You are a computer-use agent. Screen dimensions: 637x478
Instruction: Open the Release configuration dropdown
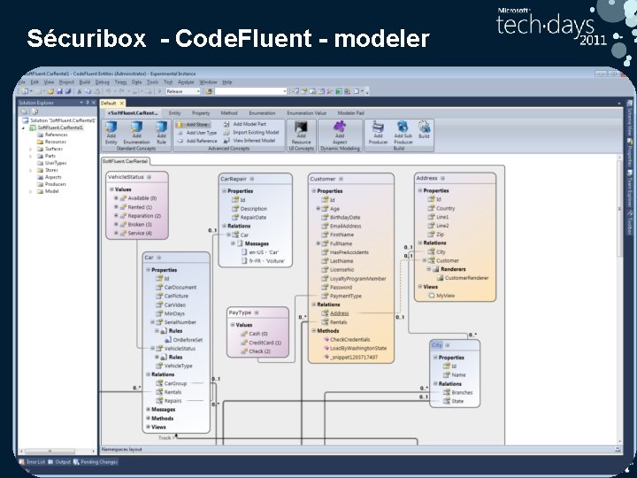[183, 91]
